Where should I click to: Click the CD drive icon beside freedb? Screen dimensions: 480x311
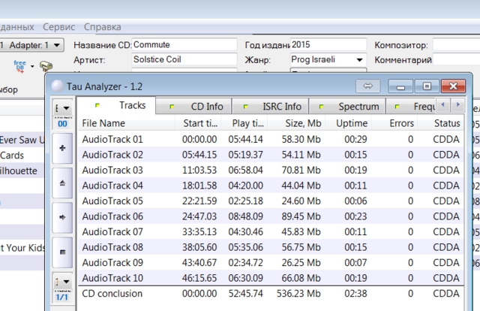[x=46, y=67]
